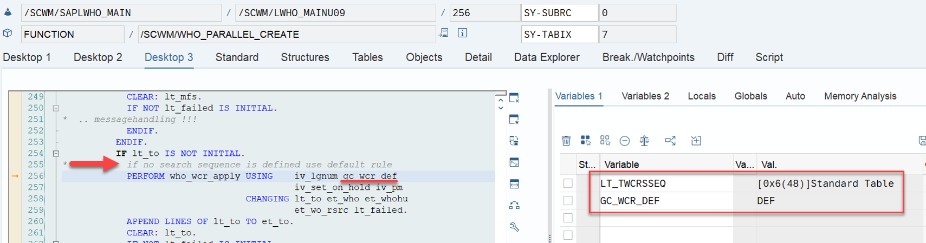Switch to the Desktop 2 tab

(98, 57)
